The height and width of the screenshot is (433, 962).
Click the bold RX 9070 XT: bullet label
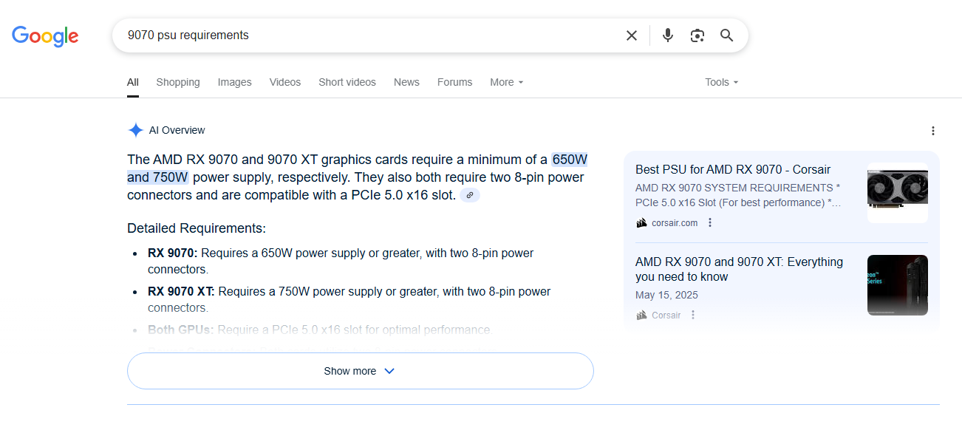[181, 292]
